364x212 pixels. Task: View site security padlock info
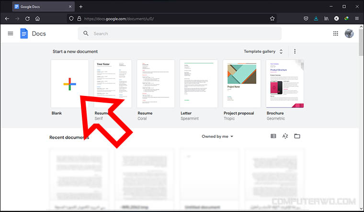pos(79,19)
